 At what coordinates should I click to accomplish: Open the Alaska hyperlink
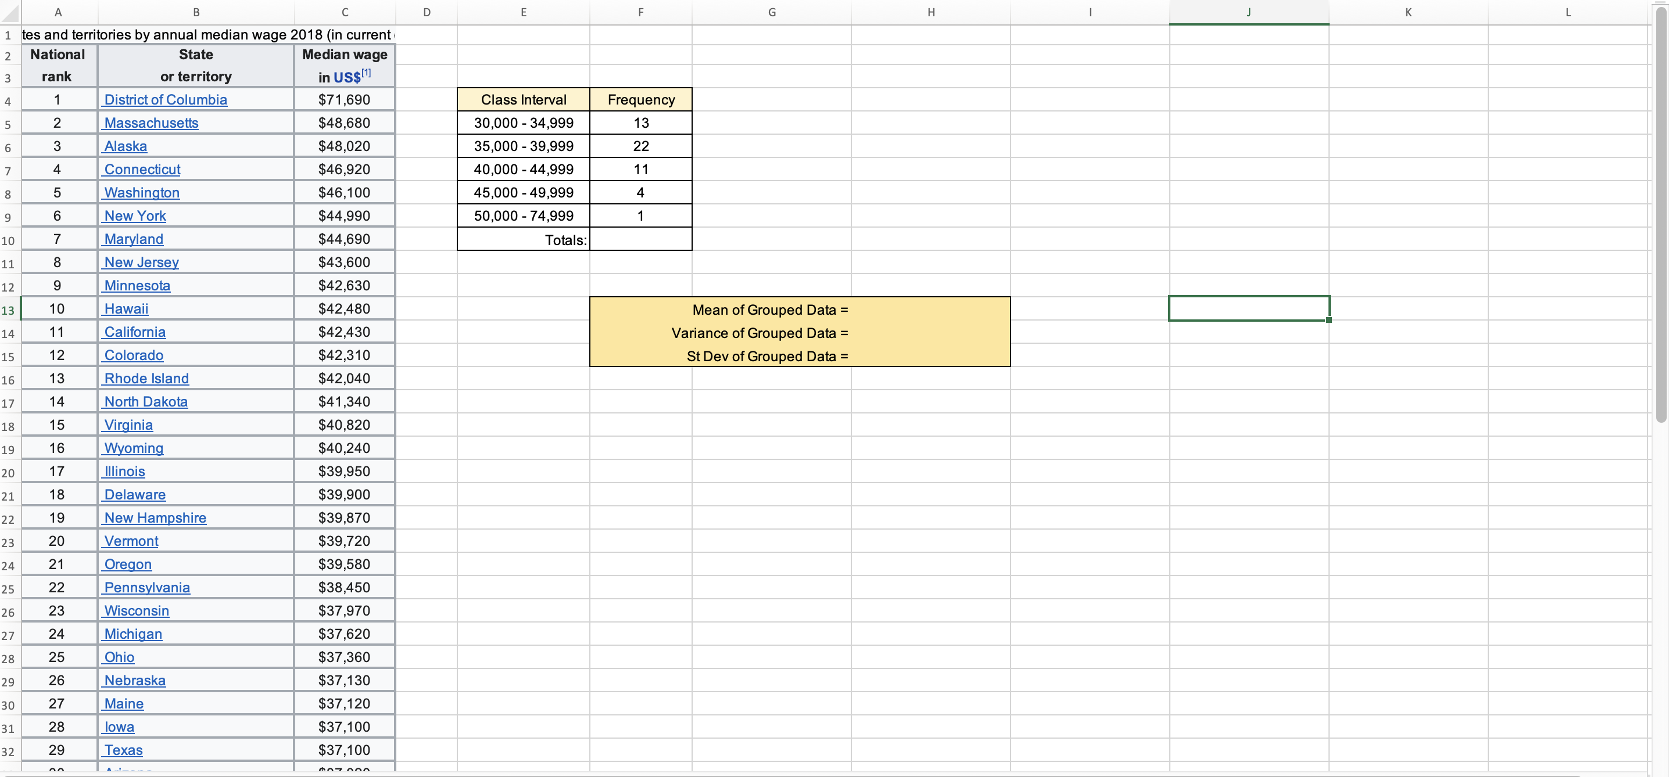pyautogui.click(x=125, y=146)
